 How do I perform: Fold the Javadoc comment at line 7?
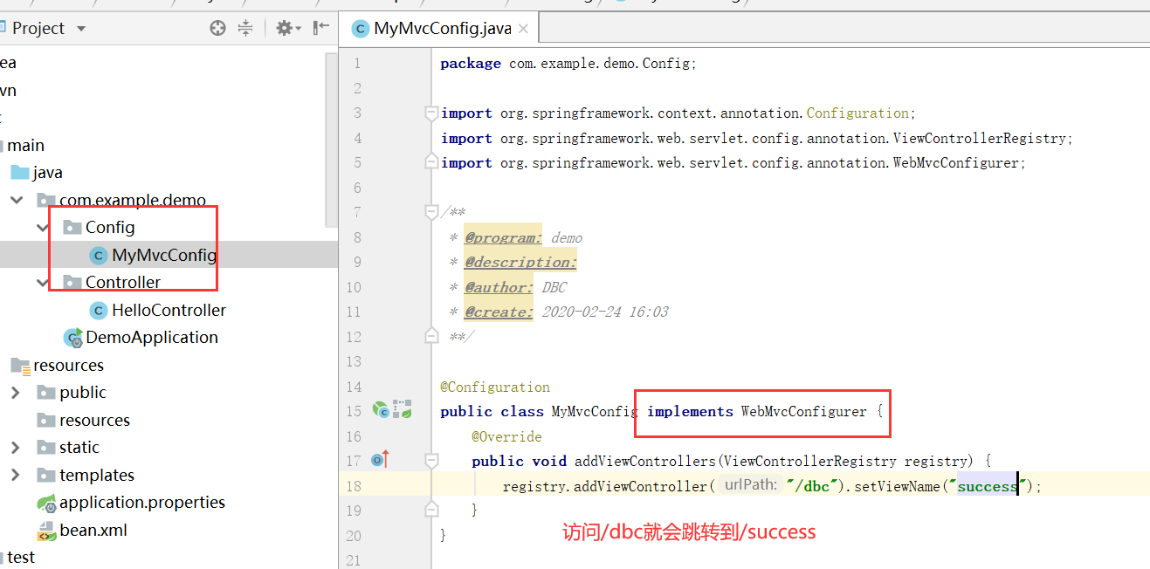coord(430,212)
